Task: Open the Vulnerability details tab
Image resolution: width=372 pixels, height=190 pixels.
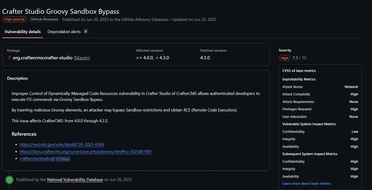Action: [22, 32]
